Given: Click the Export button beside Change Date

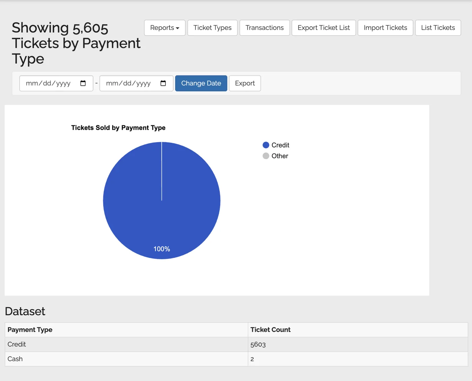Looking at the screenshot, I should [245, 83].
